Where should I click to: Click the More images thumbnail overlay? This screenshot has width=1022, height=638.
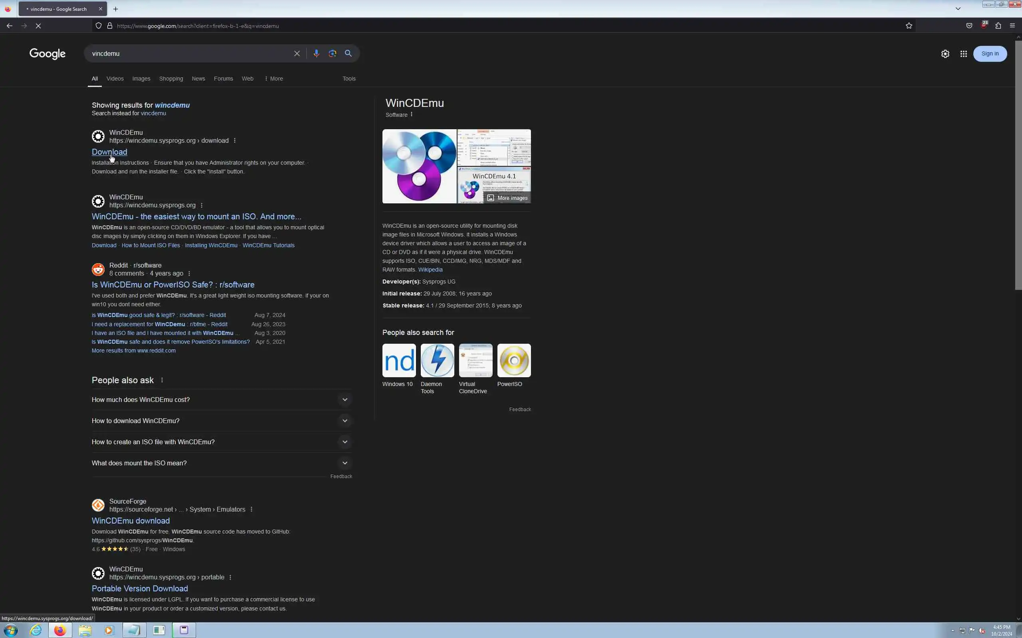point(507,198)
